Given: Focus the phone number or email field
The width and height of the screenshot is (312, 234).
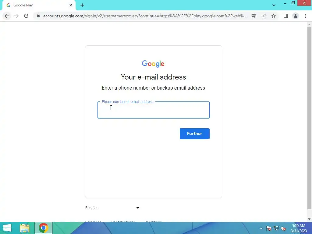Looking at the screenshot, I should click(x=154, y=110).
